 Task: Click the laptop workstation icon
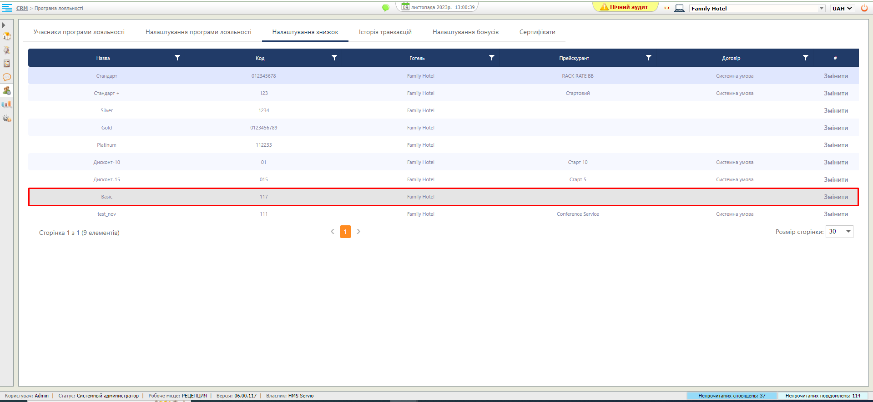pyautogui.click(x=679, y=8)
